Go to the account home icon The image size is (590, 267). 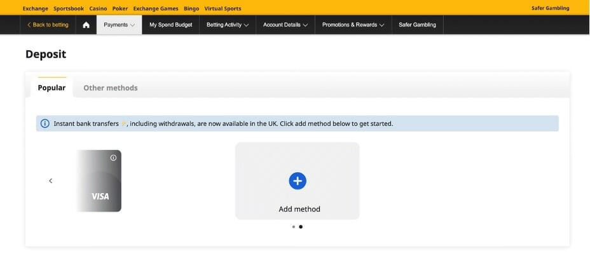86,25
